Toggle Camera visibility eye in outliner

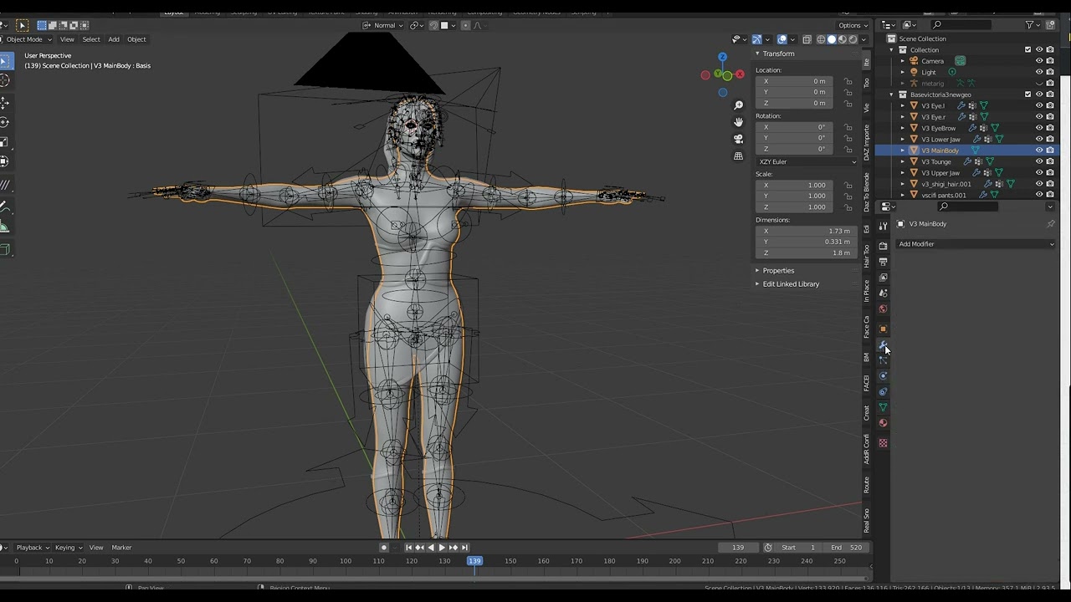pos(1039,61)
